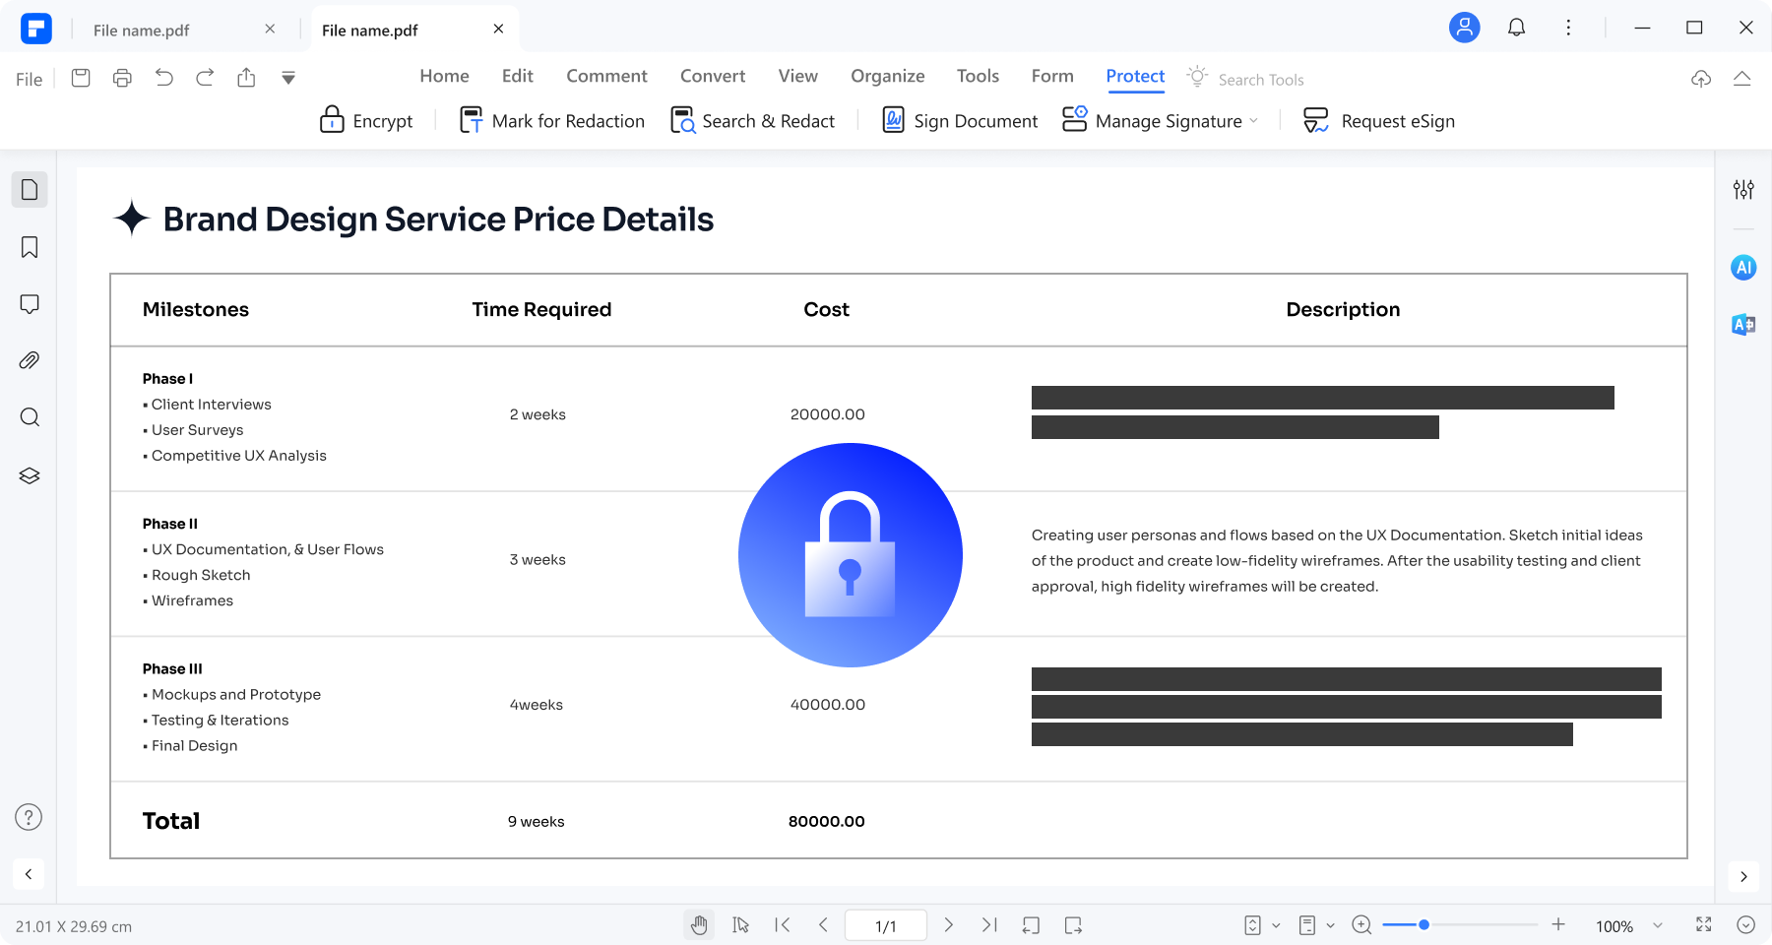Image resolution: width=1772 pixels, height=945 pixels.
Task: Click the Share icon
Action: pos(246,78)
